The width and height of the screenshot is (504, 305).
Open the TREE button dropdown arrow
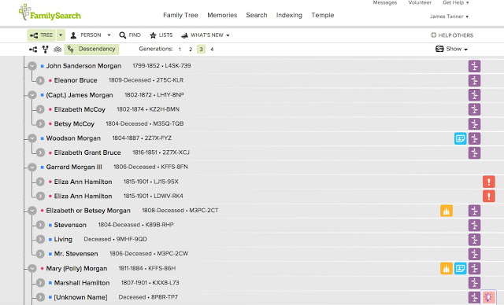pyautogui.click(x=61, y=35)
